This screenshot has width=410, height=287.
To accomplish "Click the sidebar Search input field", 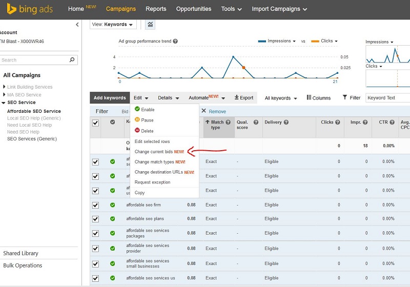I will pos(34,60).
